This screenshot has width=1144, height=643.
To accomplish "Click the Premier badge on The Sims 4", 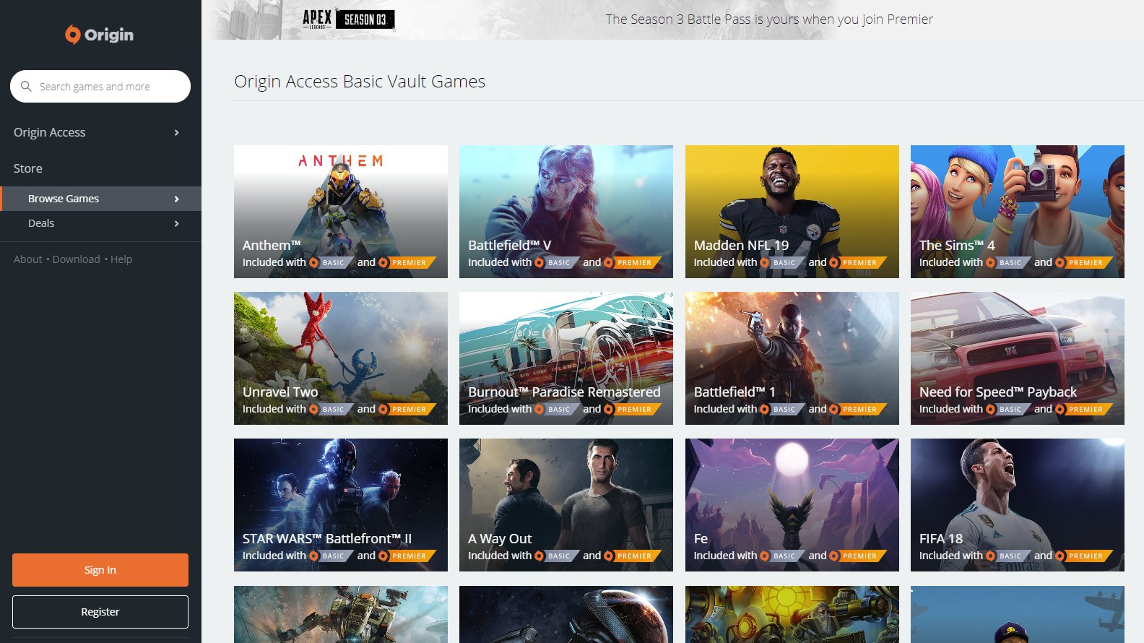I will coord(1084,263).
